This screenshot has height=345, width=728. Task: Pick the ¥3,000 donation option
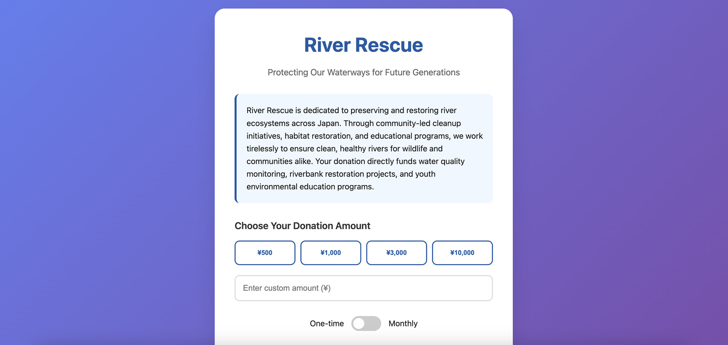click(396, 253)
